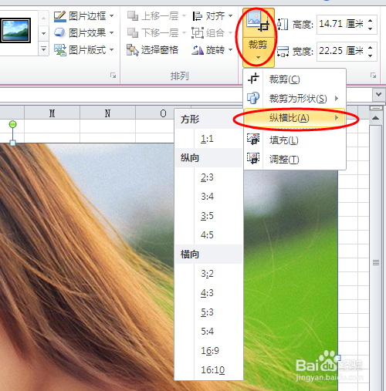Viewport: 386px width, 391px height.
Task: Click the green rotation handle of the picture
Action: pos(12,124)
